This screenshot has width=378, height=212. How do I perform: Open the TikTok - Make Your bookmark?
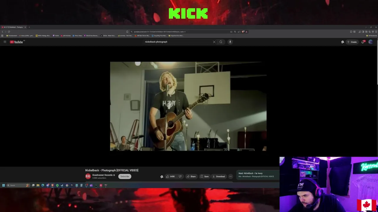[108, 36]
